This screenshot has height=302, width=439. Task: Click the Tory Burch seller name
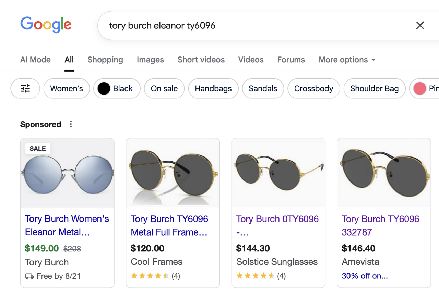[47, 262]
